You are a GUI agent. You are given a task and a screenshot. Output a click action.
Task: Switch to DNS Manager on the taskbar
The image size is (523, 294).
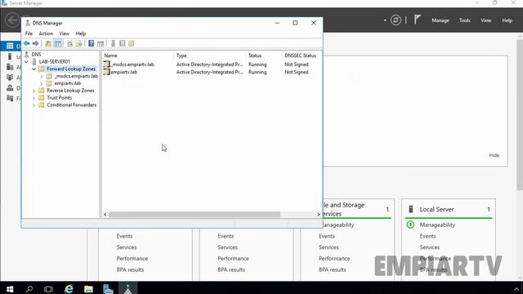[x=127, y=288]
